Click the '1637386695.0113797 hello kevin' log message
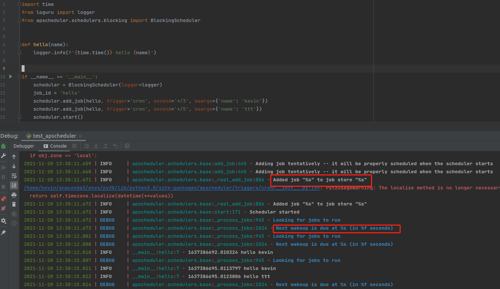The width and height of the screenshot is (500, 289). pyautogui.click(x=232, y=268)
